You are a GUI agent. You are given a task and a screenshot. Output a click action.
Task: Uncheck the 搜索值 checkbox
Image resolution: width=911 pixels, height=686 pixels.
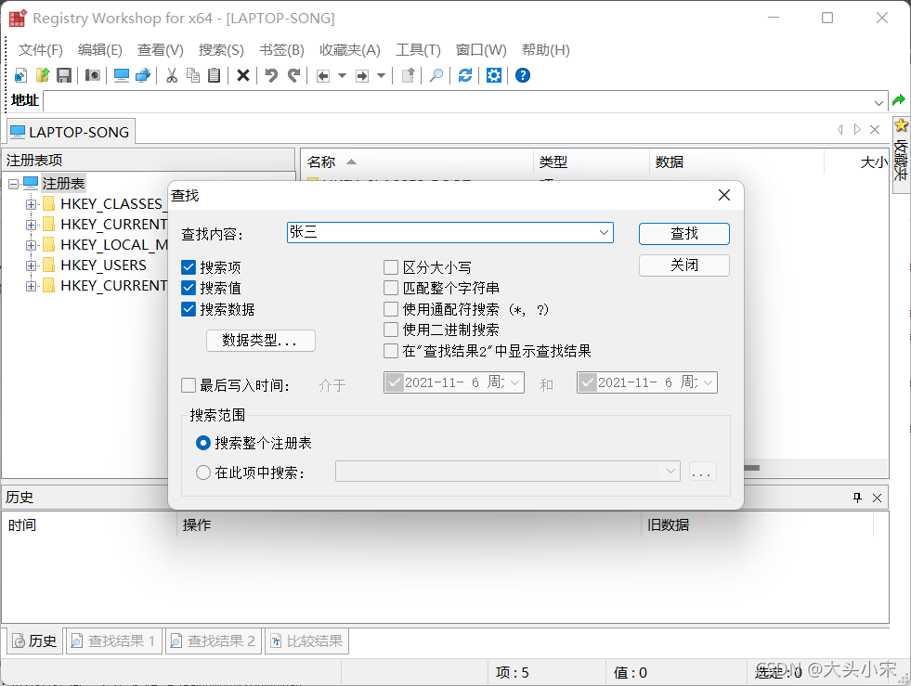(189, 288)
